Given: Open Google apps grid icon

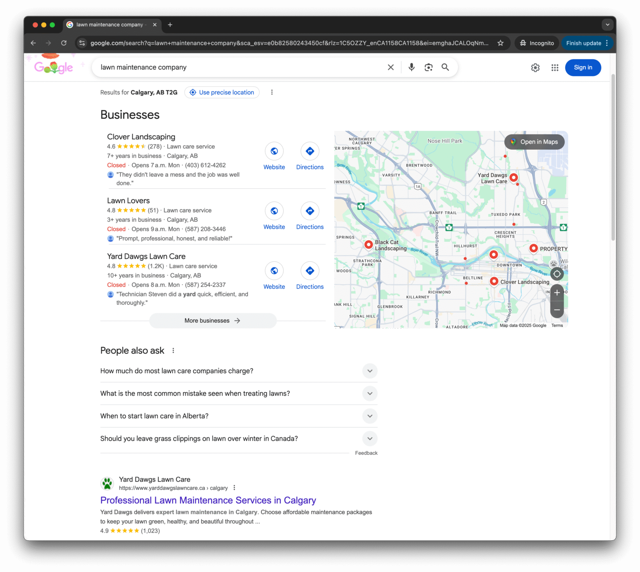Looking at the screenshot, I should 555,68.
